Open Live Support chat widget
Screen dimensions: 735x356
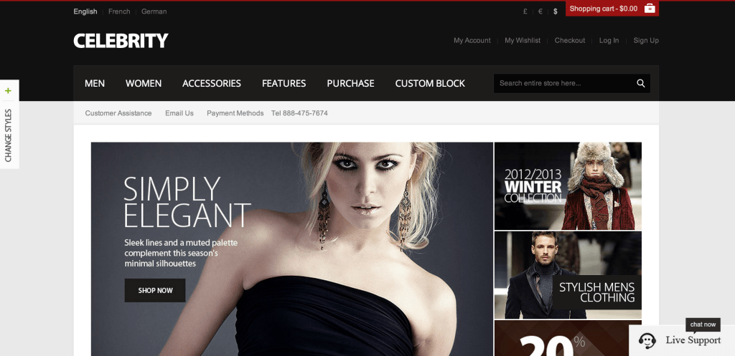click(682, 340)
